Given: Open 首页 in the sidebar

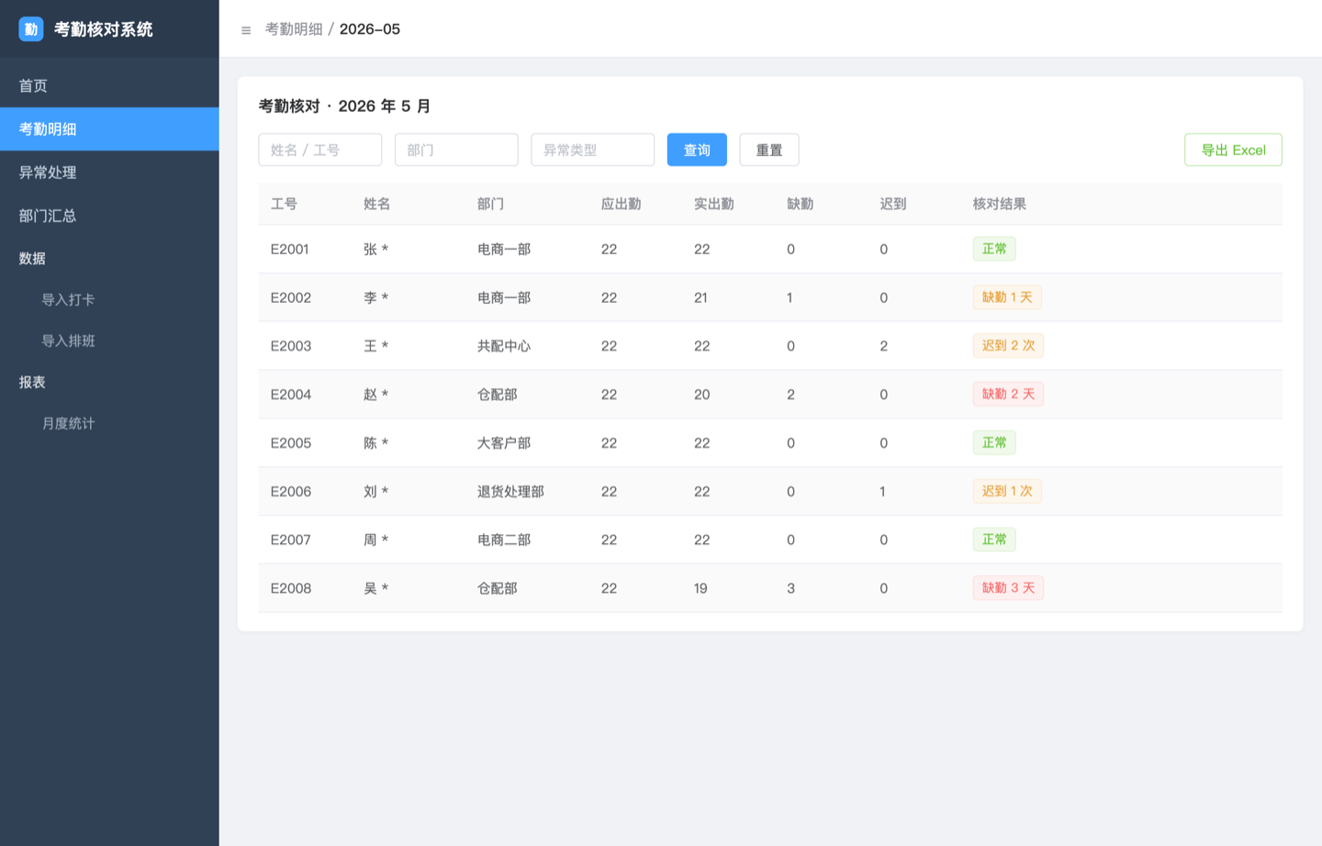Looking at the screenshot, I should click(x=109, y=85).
